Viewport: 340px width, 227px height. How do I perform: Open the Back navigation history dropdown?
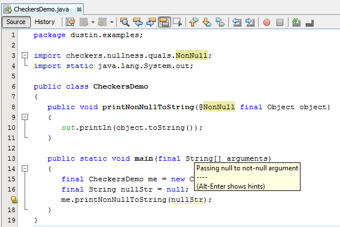93,22
